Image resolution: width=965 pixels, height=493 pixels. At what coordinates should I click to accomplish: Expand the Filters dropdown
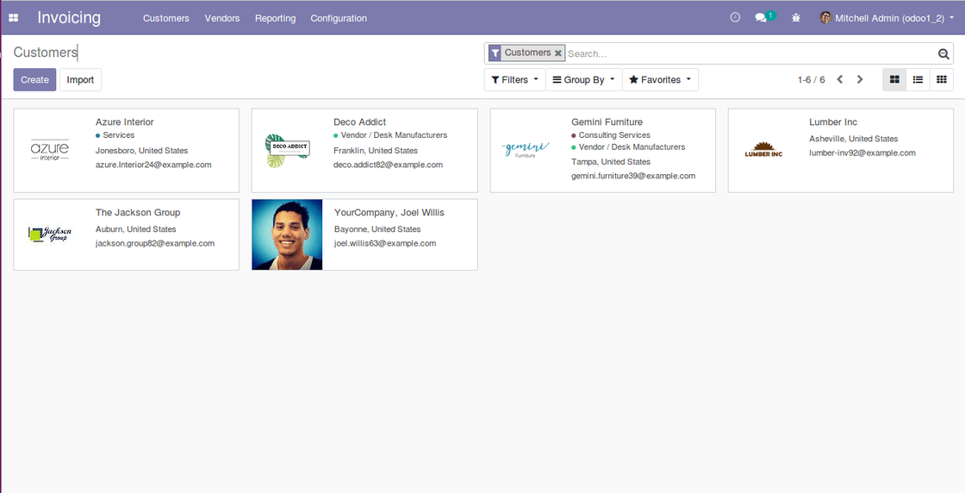(515, 79)
